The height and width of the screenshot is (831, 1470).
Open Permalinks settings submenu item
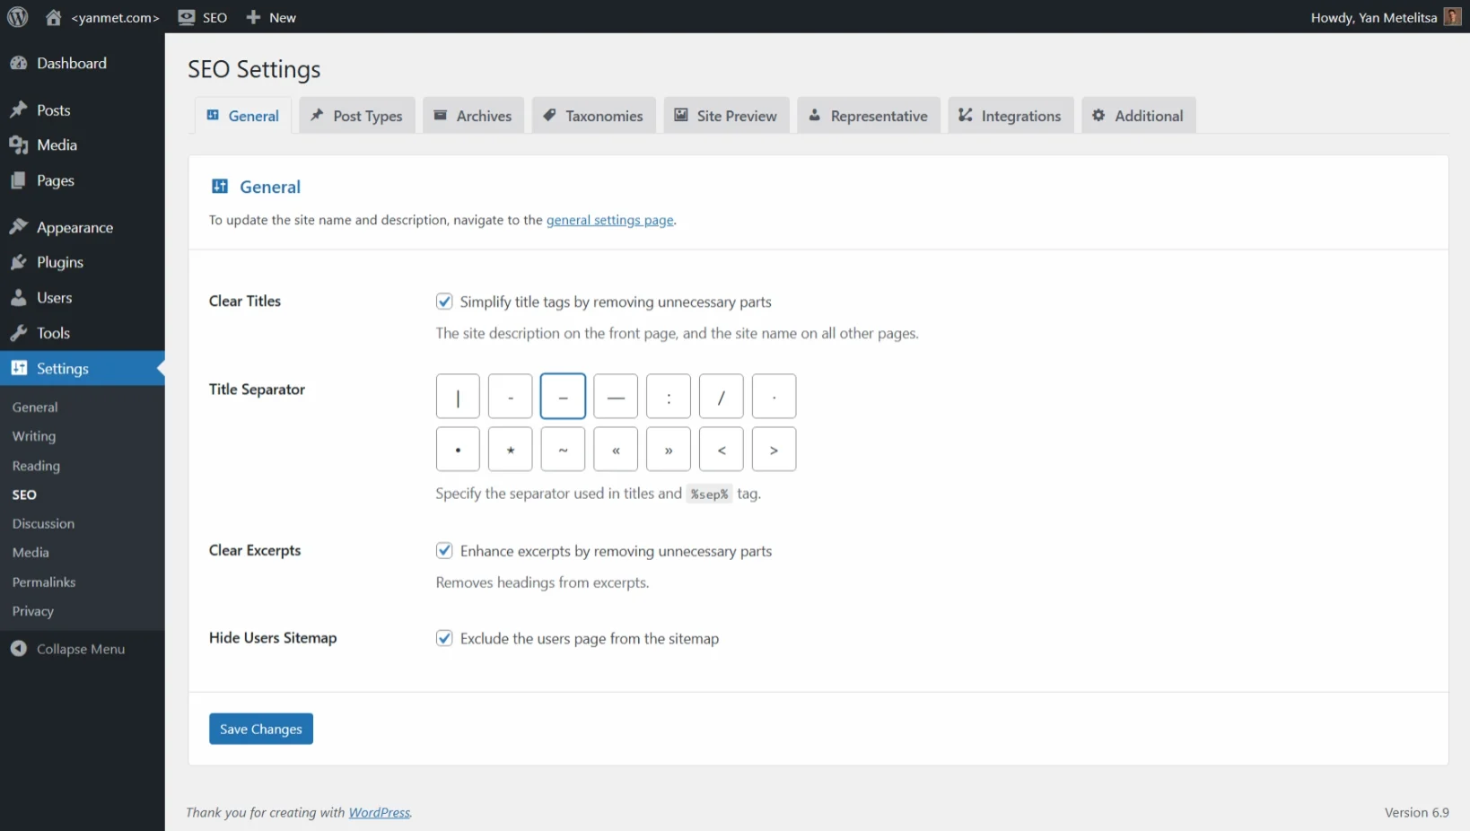click(x=44, y=582)
